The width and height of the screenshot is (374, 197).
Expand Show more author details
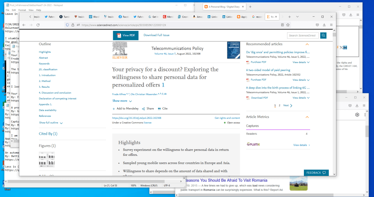pos(122,101)
